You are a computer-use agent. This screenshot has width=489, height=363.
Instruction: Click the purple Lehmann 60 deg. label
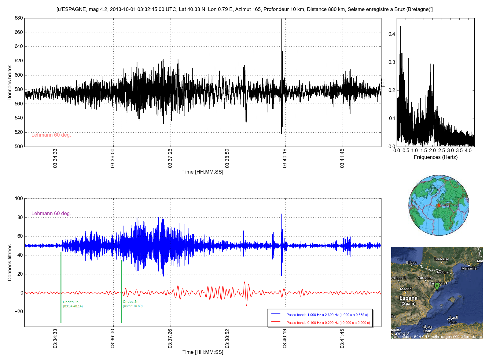click(x=51, y=214)
